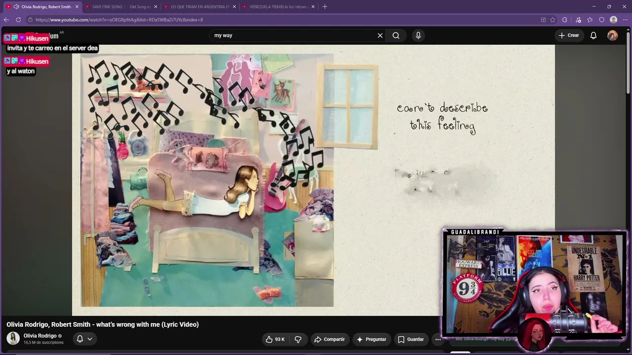Open the favorites list icon
Viewport: 632px width, 355px height.
pyautogui.click(x=590, y=20)
